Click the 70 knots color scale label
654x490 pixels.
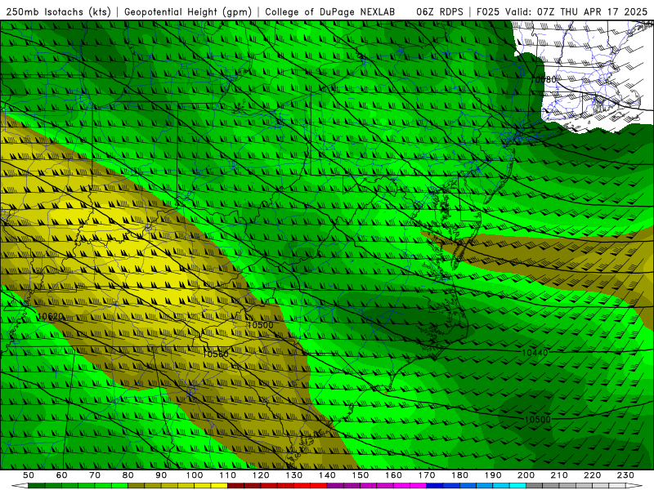click(95, 475)
